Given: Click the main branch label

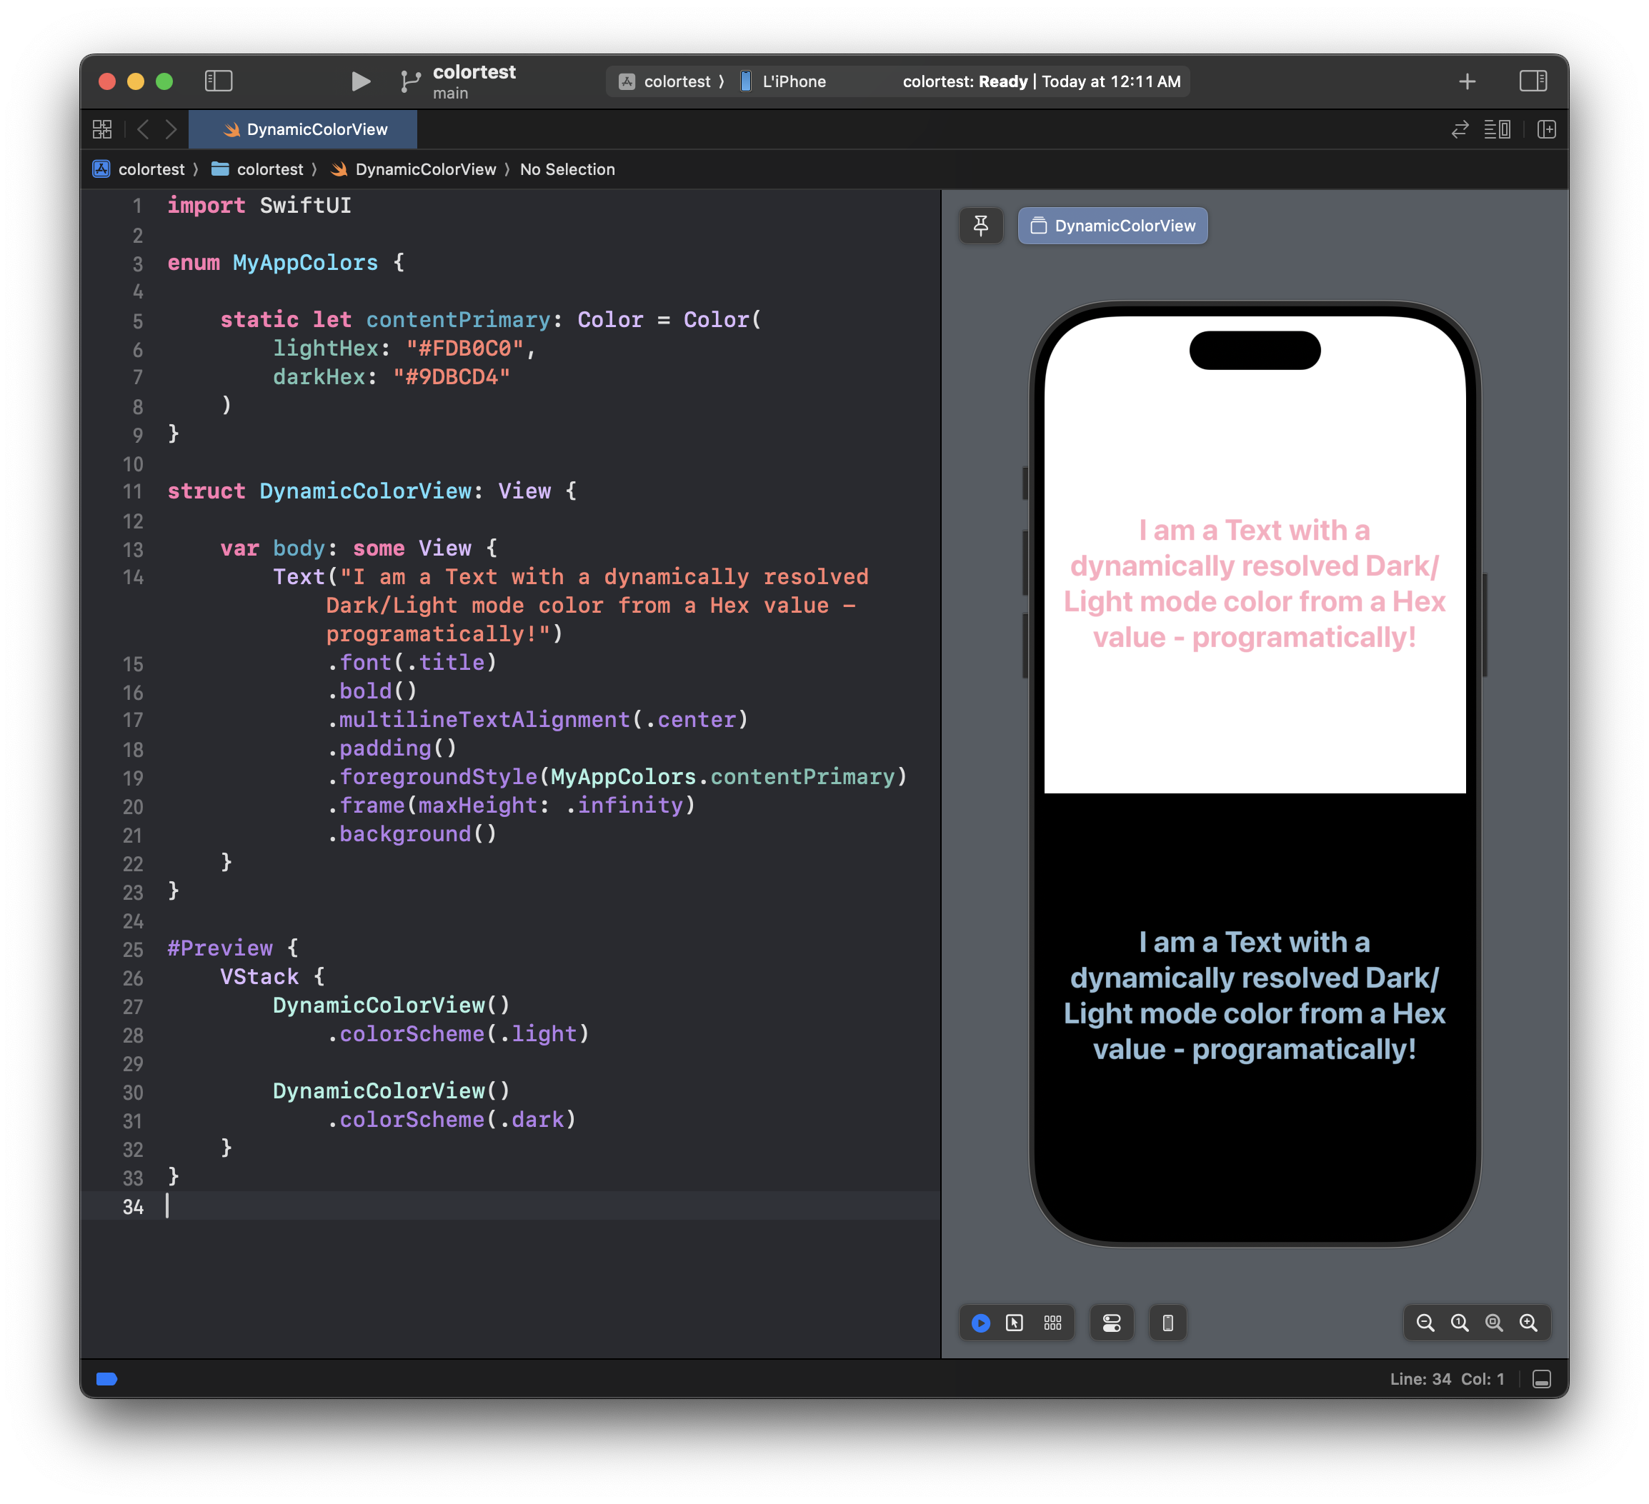Looking at the screenshot, I should pos(451,93).
